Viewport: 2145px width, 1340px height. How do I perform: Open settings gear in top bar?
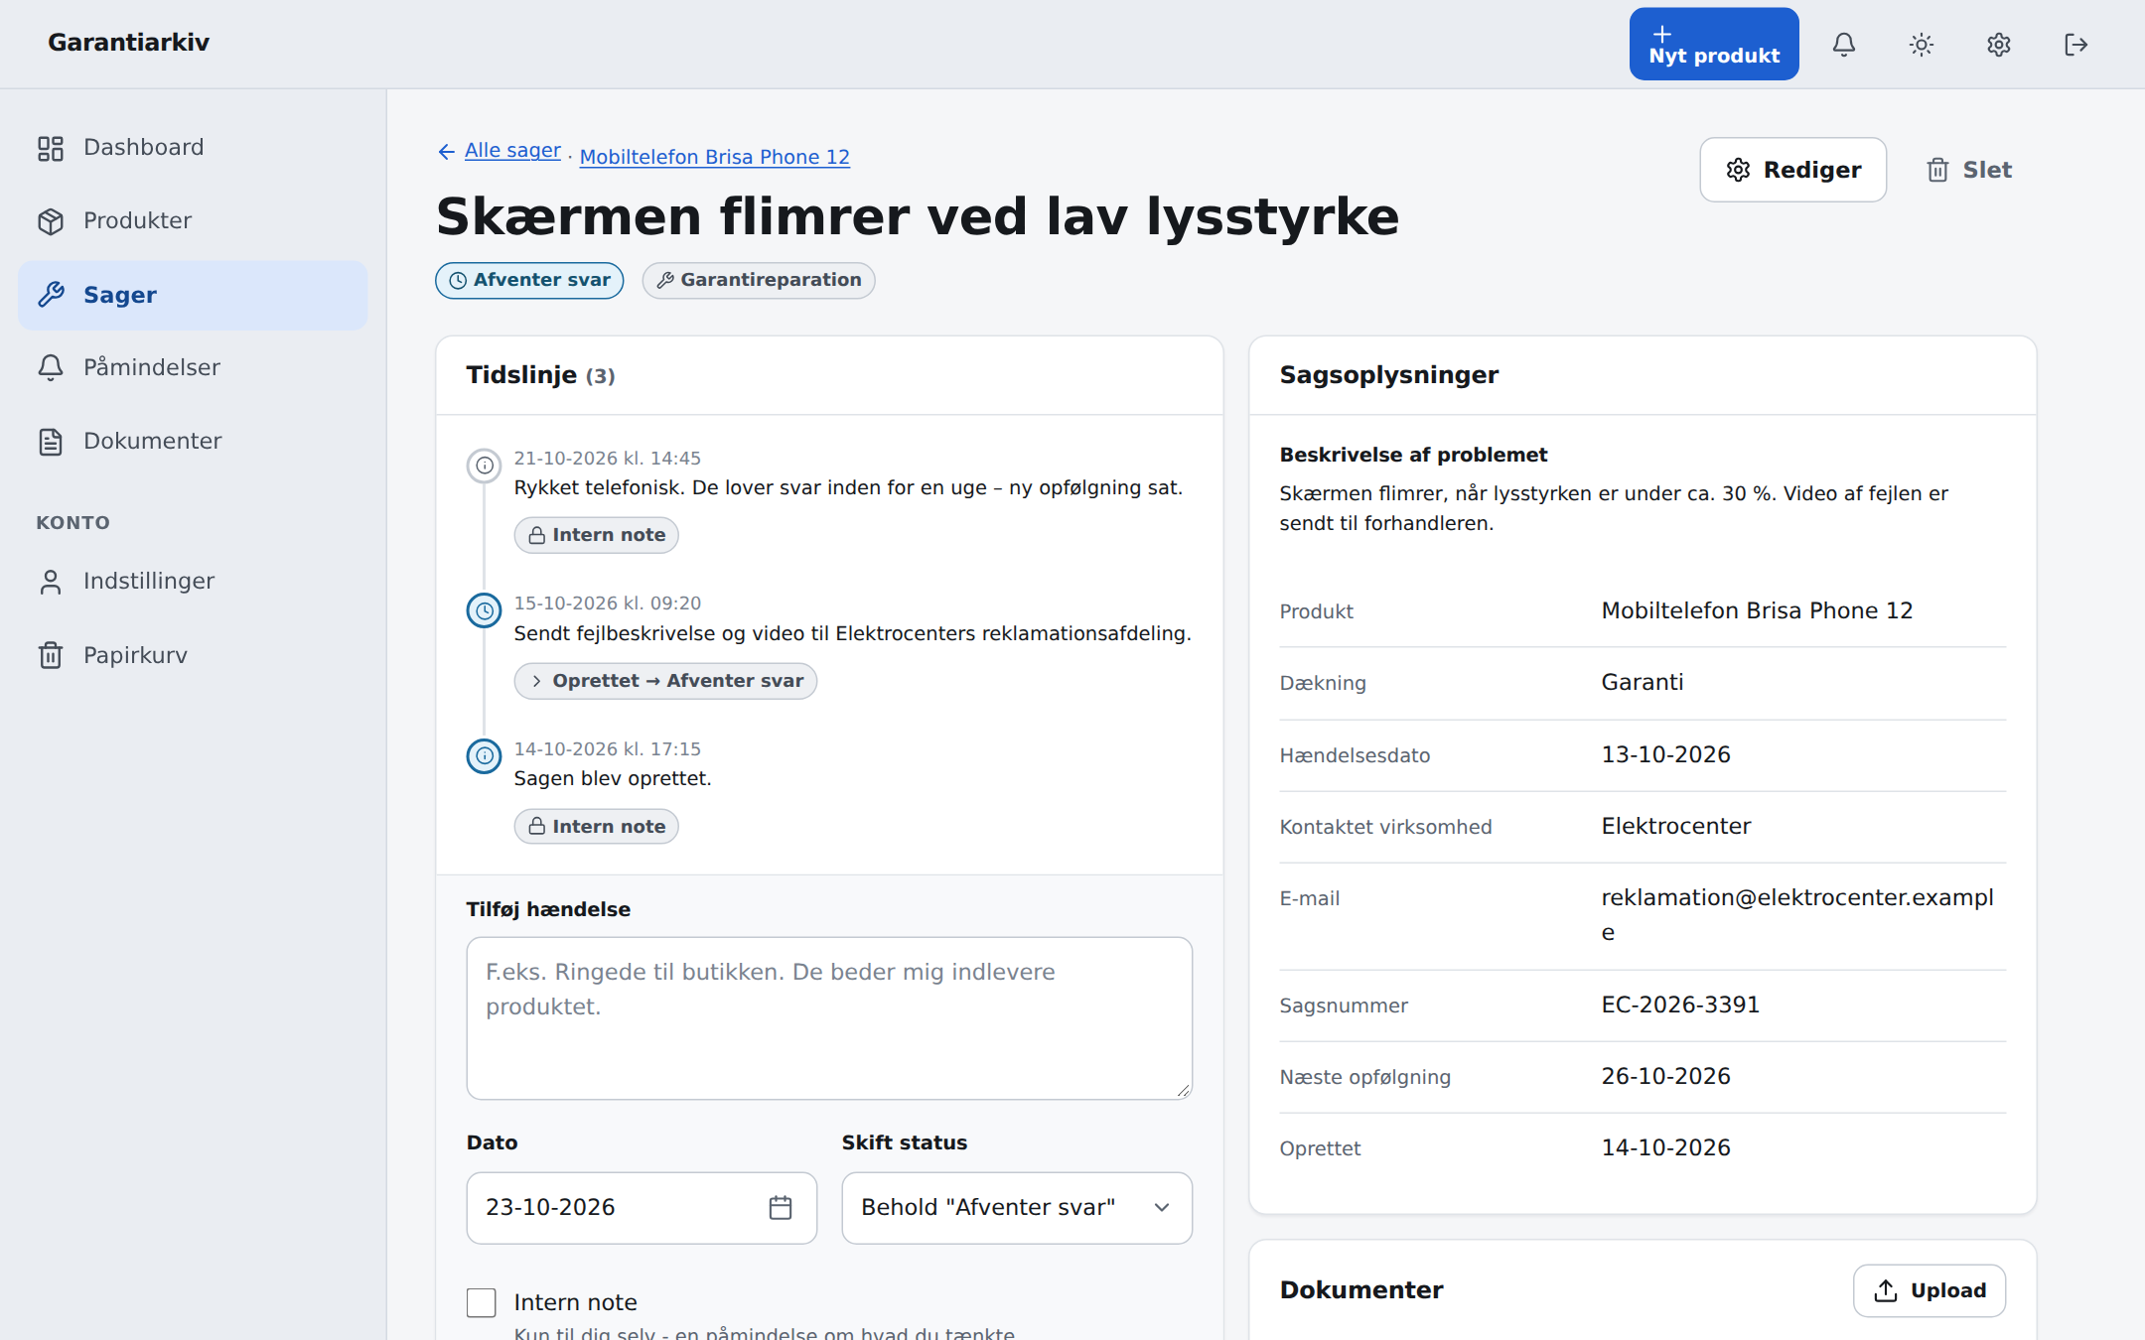1999,45
